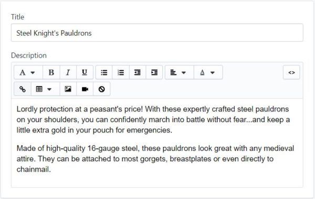The height and width of the screenshot is (199, 315).
Task: Open the text formatting 'A' dropdown
Action: (x=28, y=72)
